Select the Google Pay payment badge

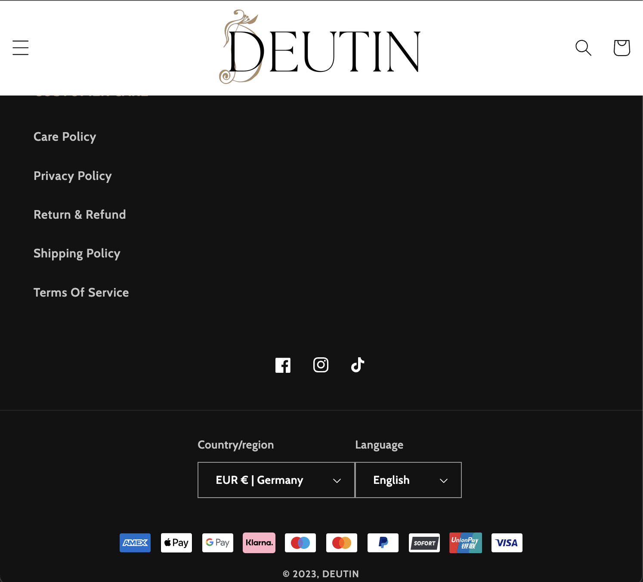(x=217, y=543)
